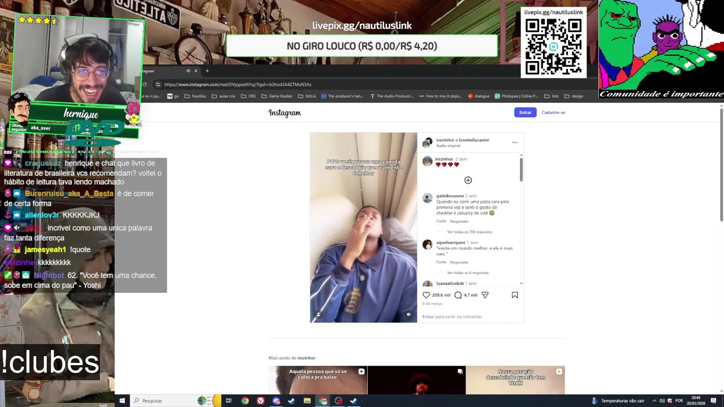Open thumbnail 'Aquela pessoa que só se coloca pra baixo'
This screenshot has width=724, height=407.
[x=317, y=380]
